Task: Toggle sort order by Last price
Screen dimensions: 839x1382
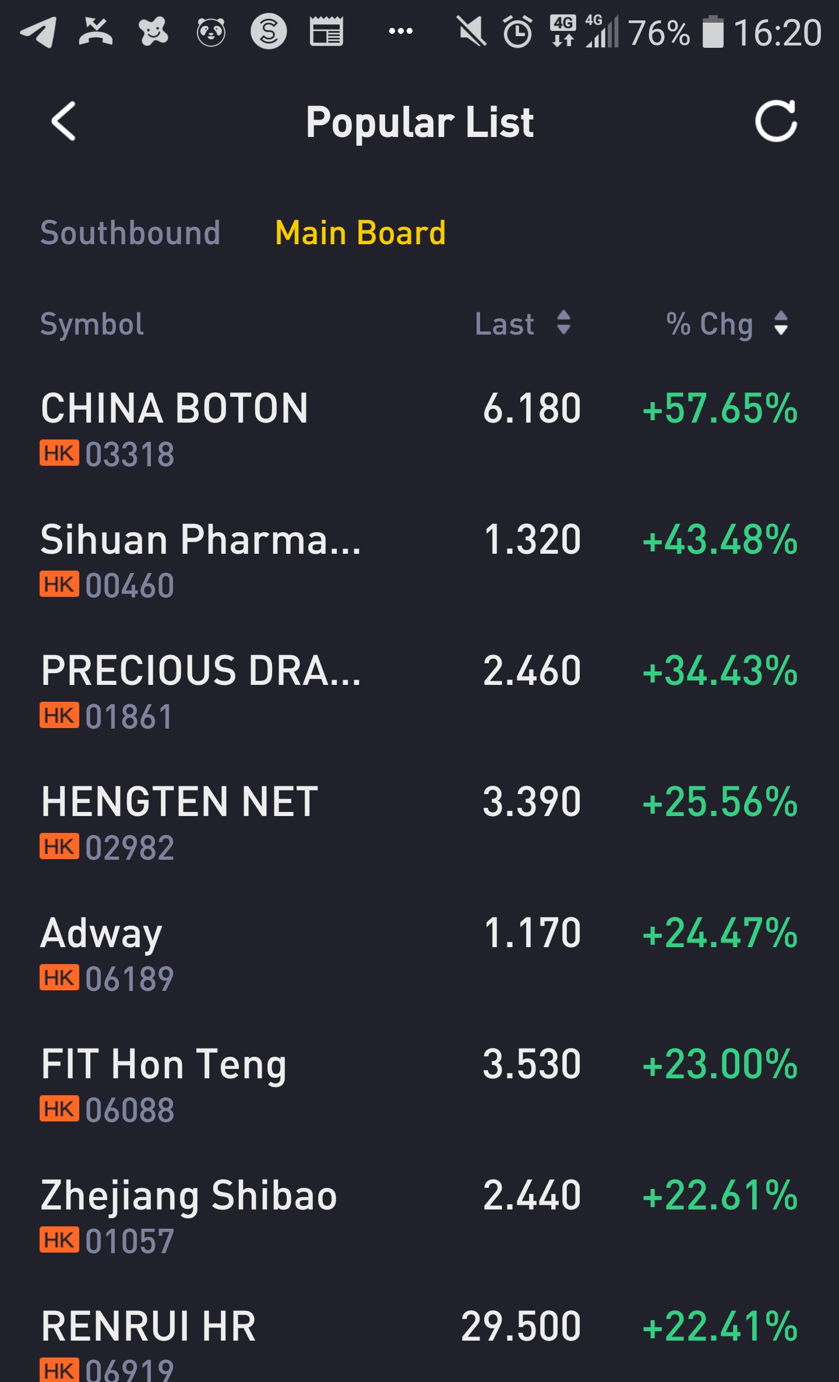Action: coord(523,323)
